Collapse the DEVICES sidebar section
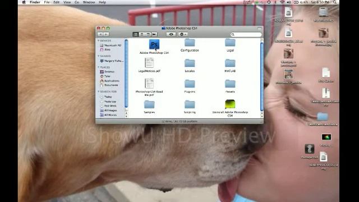Screen dimensions: 359x202 tap(99, 40)
